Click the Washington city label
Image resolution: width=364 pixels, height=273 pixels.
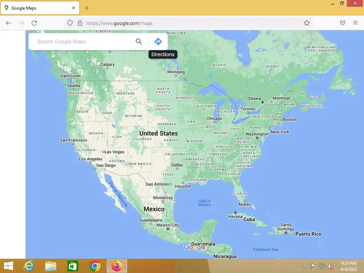pos(257,134)
